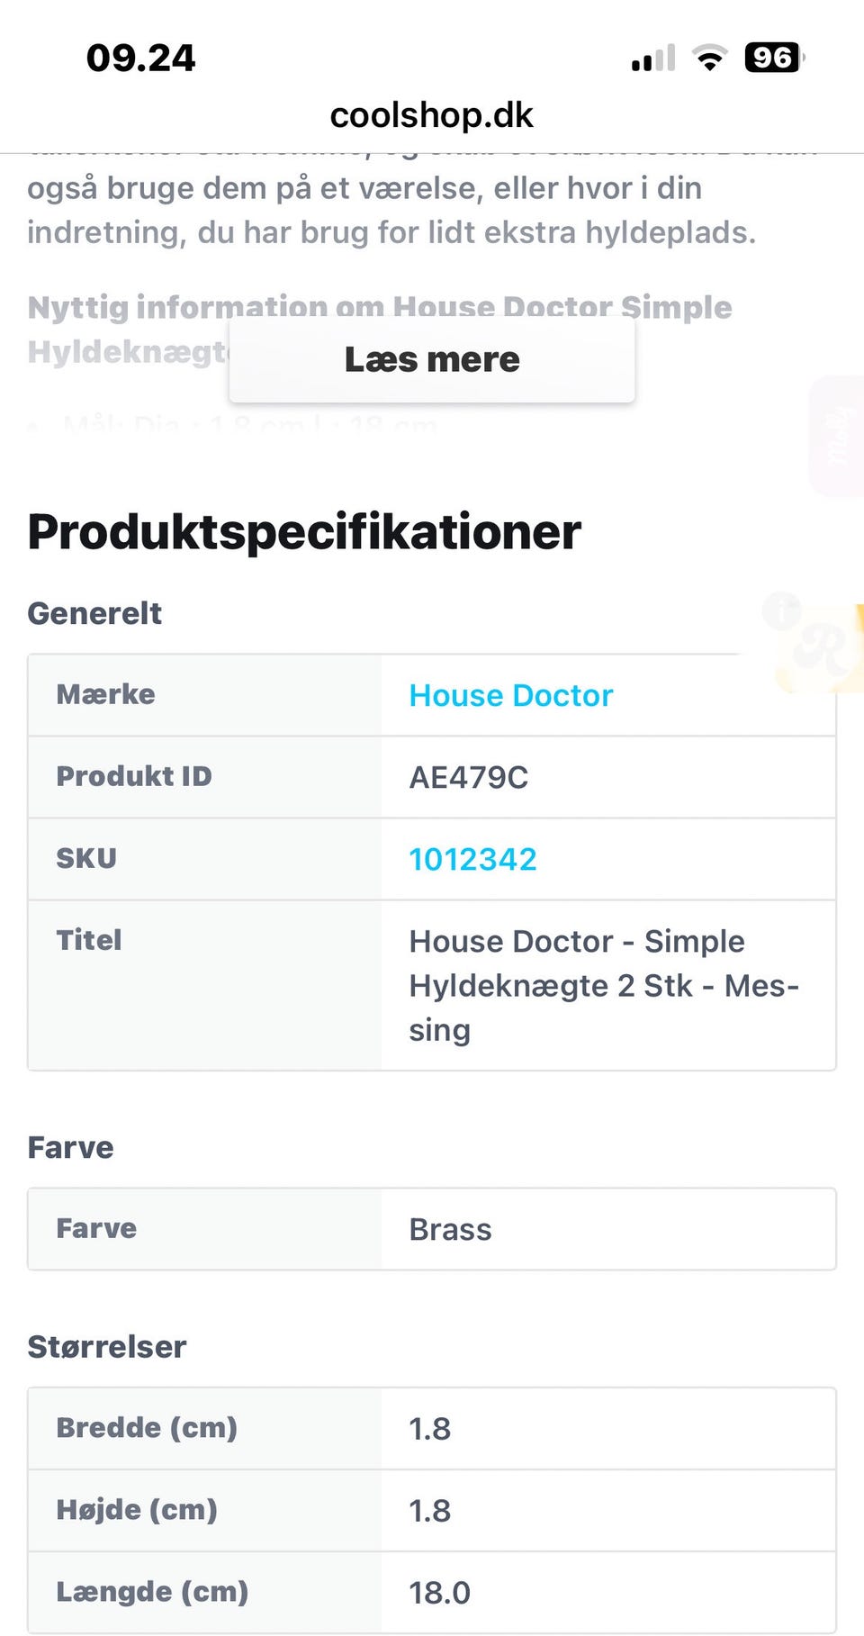
Task: Tap the Wi-Fi status icon
Action: 709,59
